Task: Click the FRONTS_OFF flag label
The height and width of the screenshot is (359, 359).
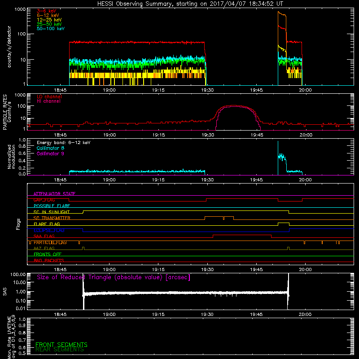Action: pos(48,254)
